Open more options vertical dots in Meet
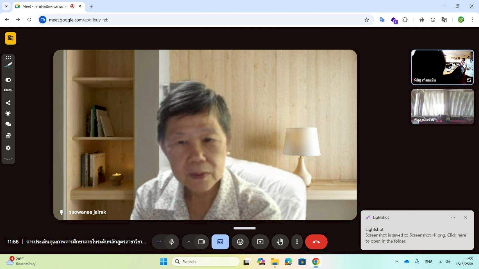 [297, 242]
